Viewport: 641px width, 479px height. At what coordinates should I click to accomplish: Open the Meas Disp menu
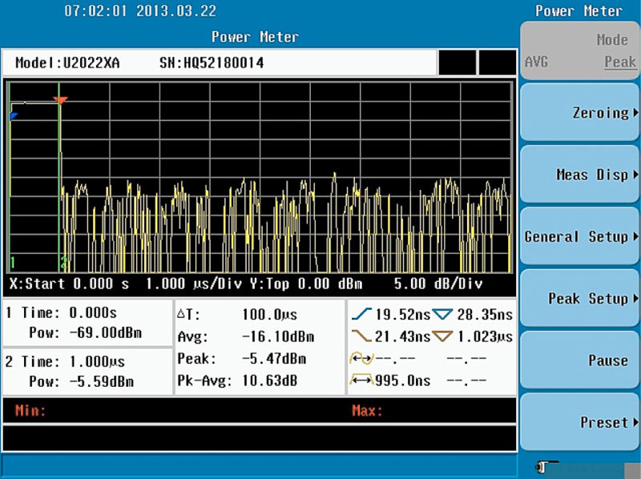[x=579, y=174]
